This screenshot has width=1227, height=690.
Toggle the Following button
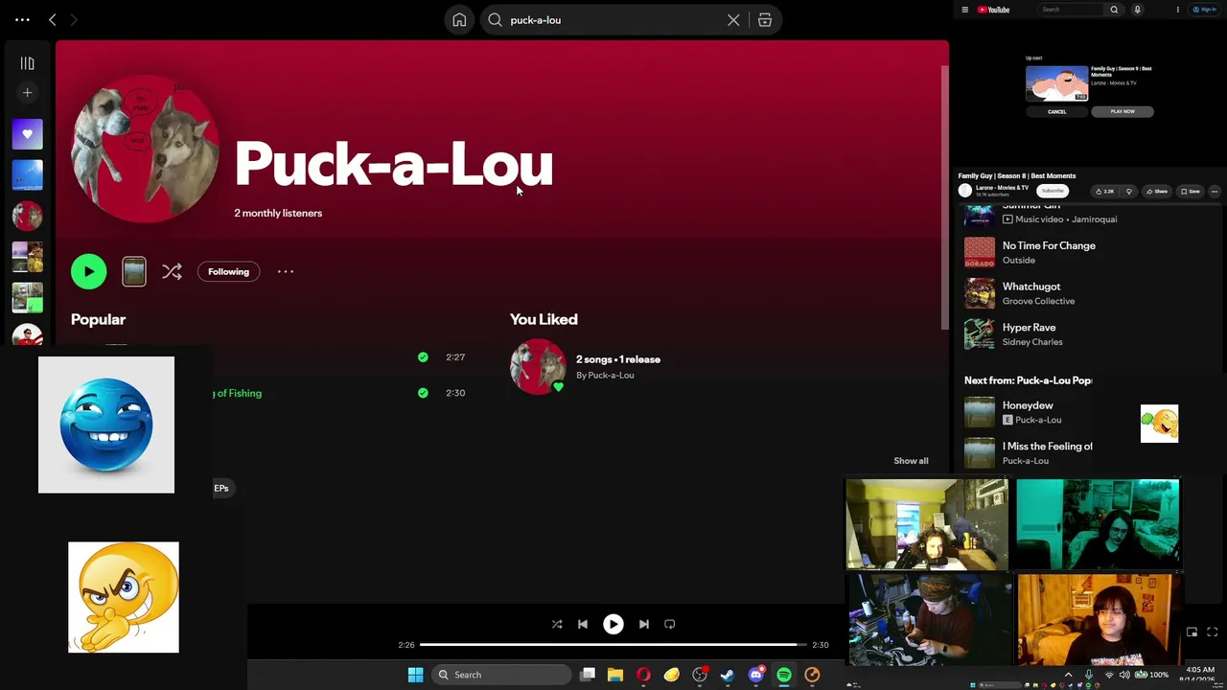228,271
